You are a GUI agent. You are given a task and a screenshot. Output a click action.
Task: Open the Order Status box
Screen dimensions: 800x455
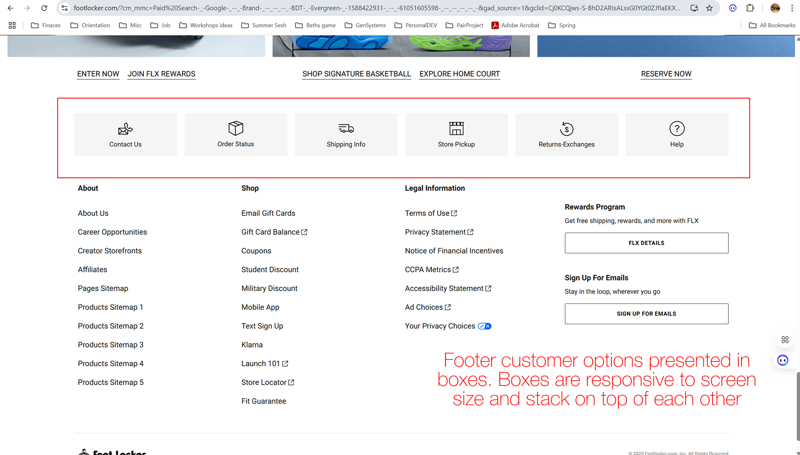(x=236, y=135)
